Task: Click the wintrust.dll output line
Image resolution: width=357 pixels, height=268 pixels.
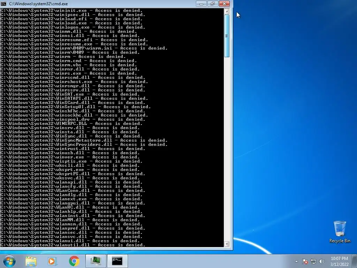Action: pos(73,149)
